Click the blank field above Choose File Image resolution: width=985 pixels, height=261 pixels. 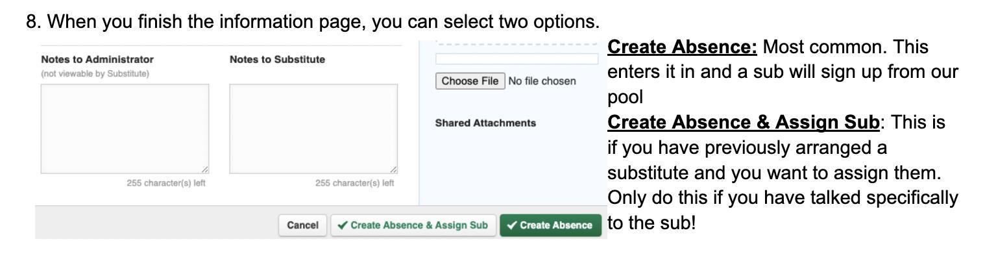tap(517, 59)
